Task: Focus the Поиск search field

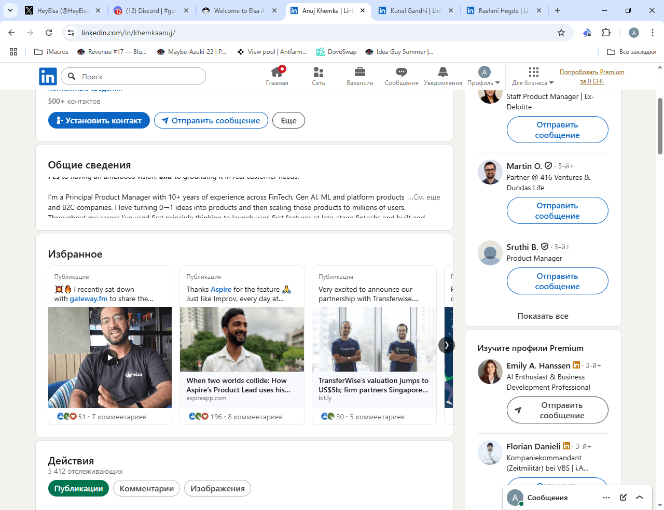Action: click(x=133, y=77)
